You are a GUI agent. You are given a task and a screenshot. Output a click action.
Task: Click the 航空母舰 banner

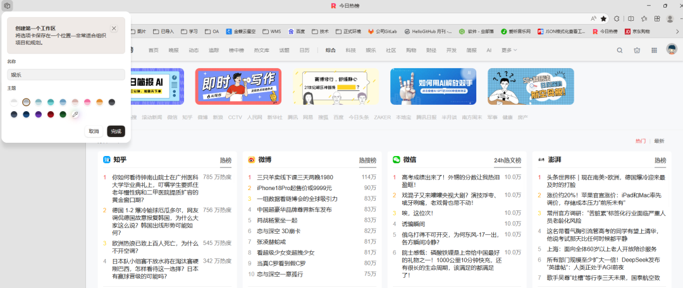(531, 86)
